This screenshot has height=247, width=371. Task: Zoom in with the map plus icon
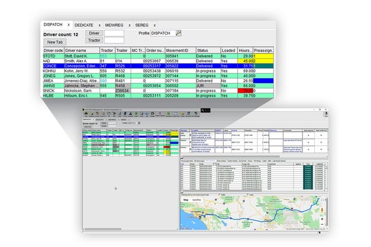click(x=322, y=219)
